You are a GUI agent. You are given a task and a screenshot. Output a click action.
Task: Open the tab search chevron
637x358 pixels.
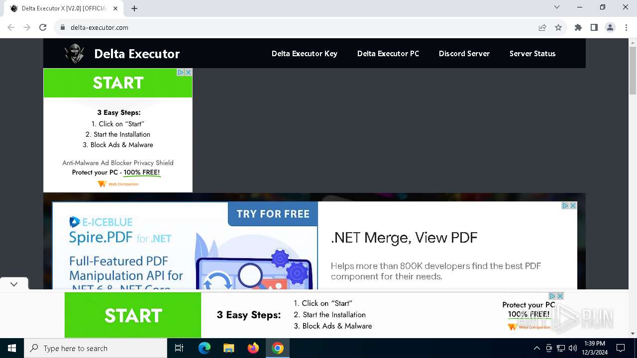pos(557,7)
